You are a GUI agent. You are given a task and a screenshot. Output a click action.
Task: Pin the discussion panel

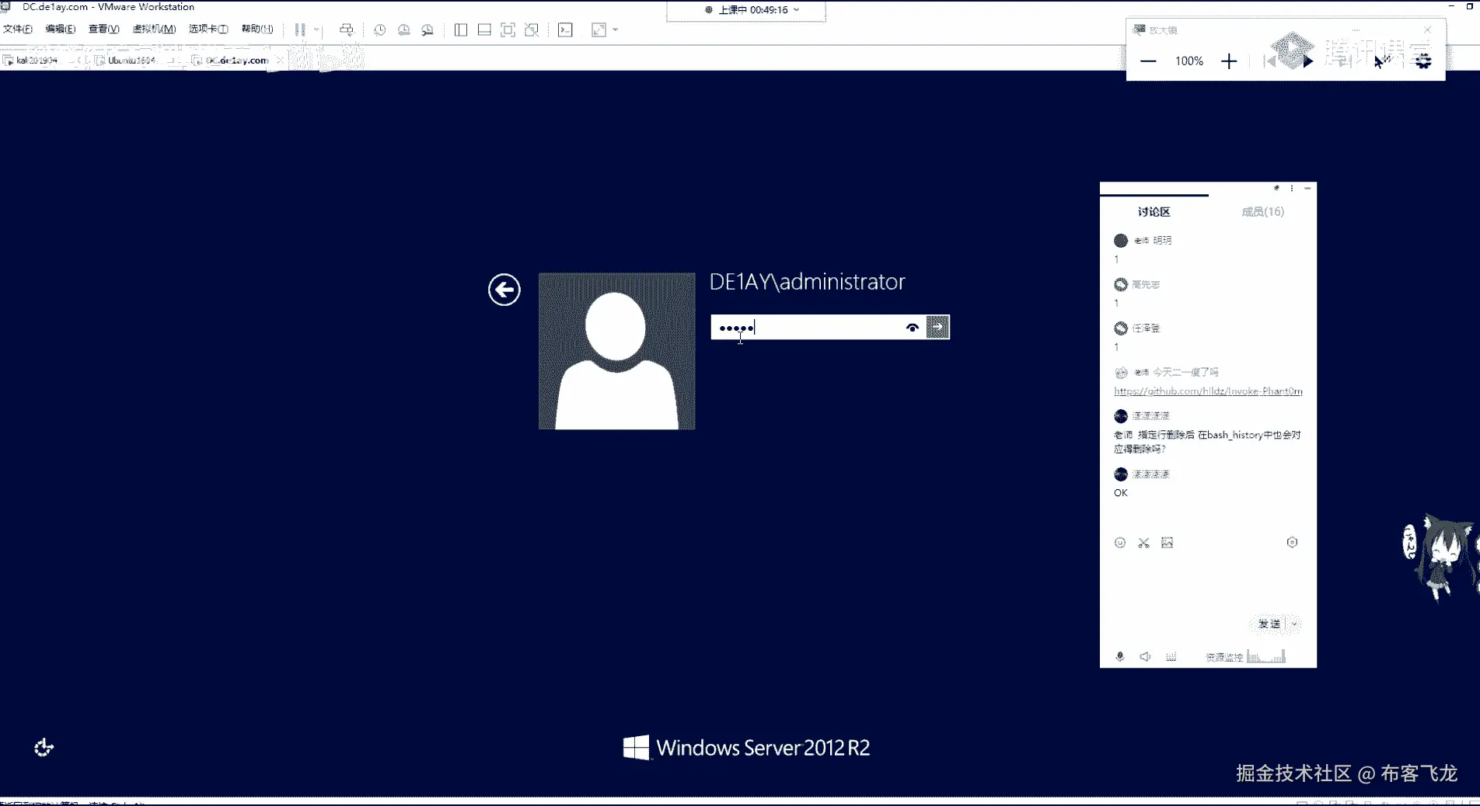1276,188
